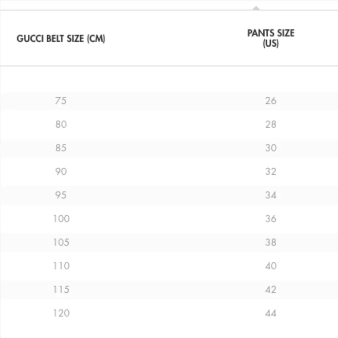Select belt size 100 cell

coord(62,219)
